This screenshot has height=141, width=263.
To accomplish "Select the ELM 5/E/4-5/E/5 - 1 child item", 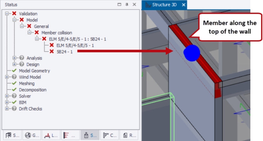I will coord(75,46).
